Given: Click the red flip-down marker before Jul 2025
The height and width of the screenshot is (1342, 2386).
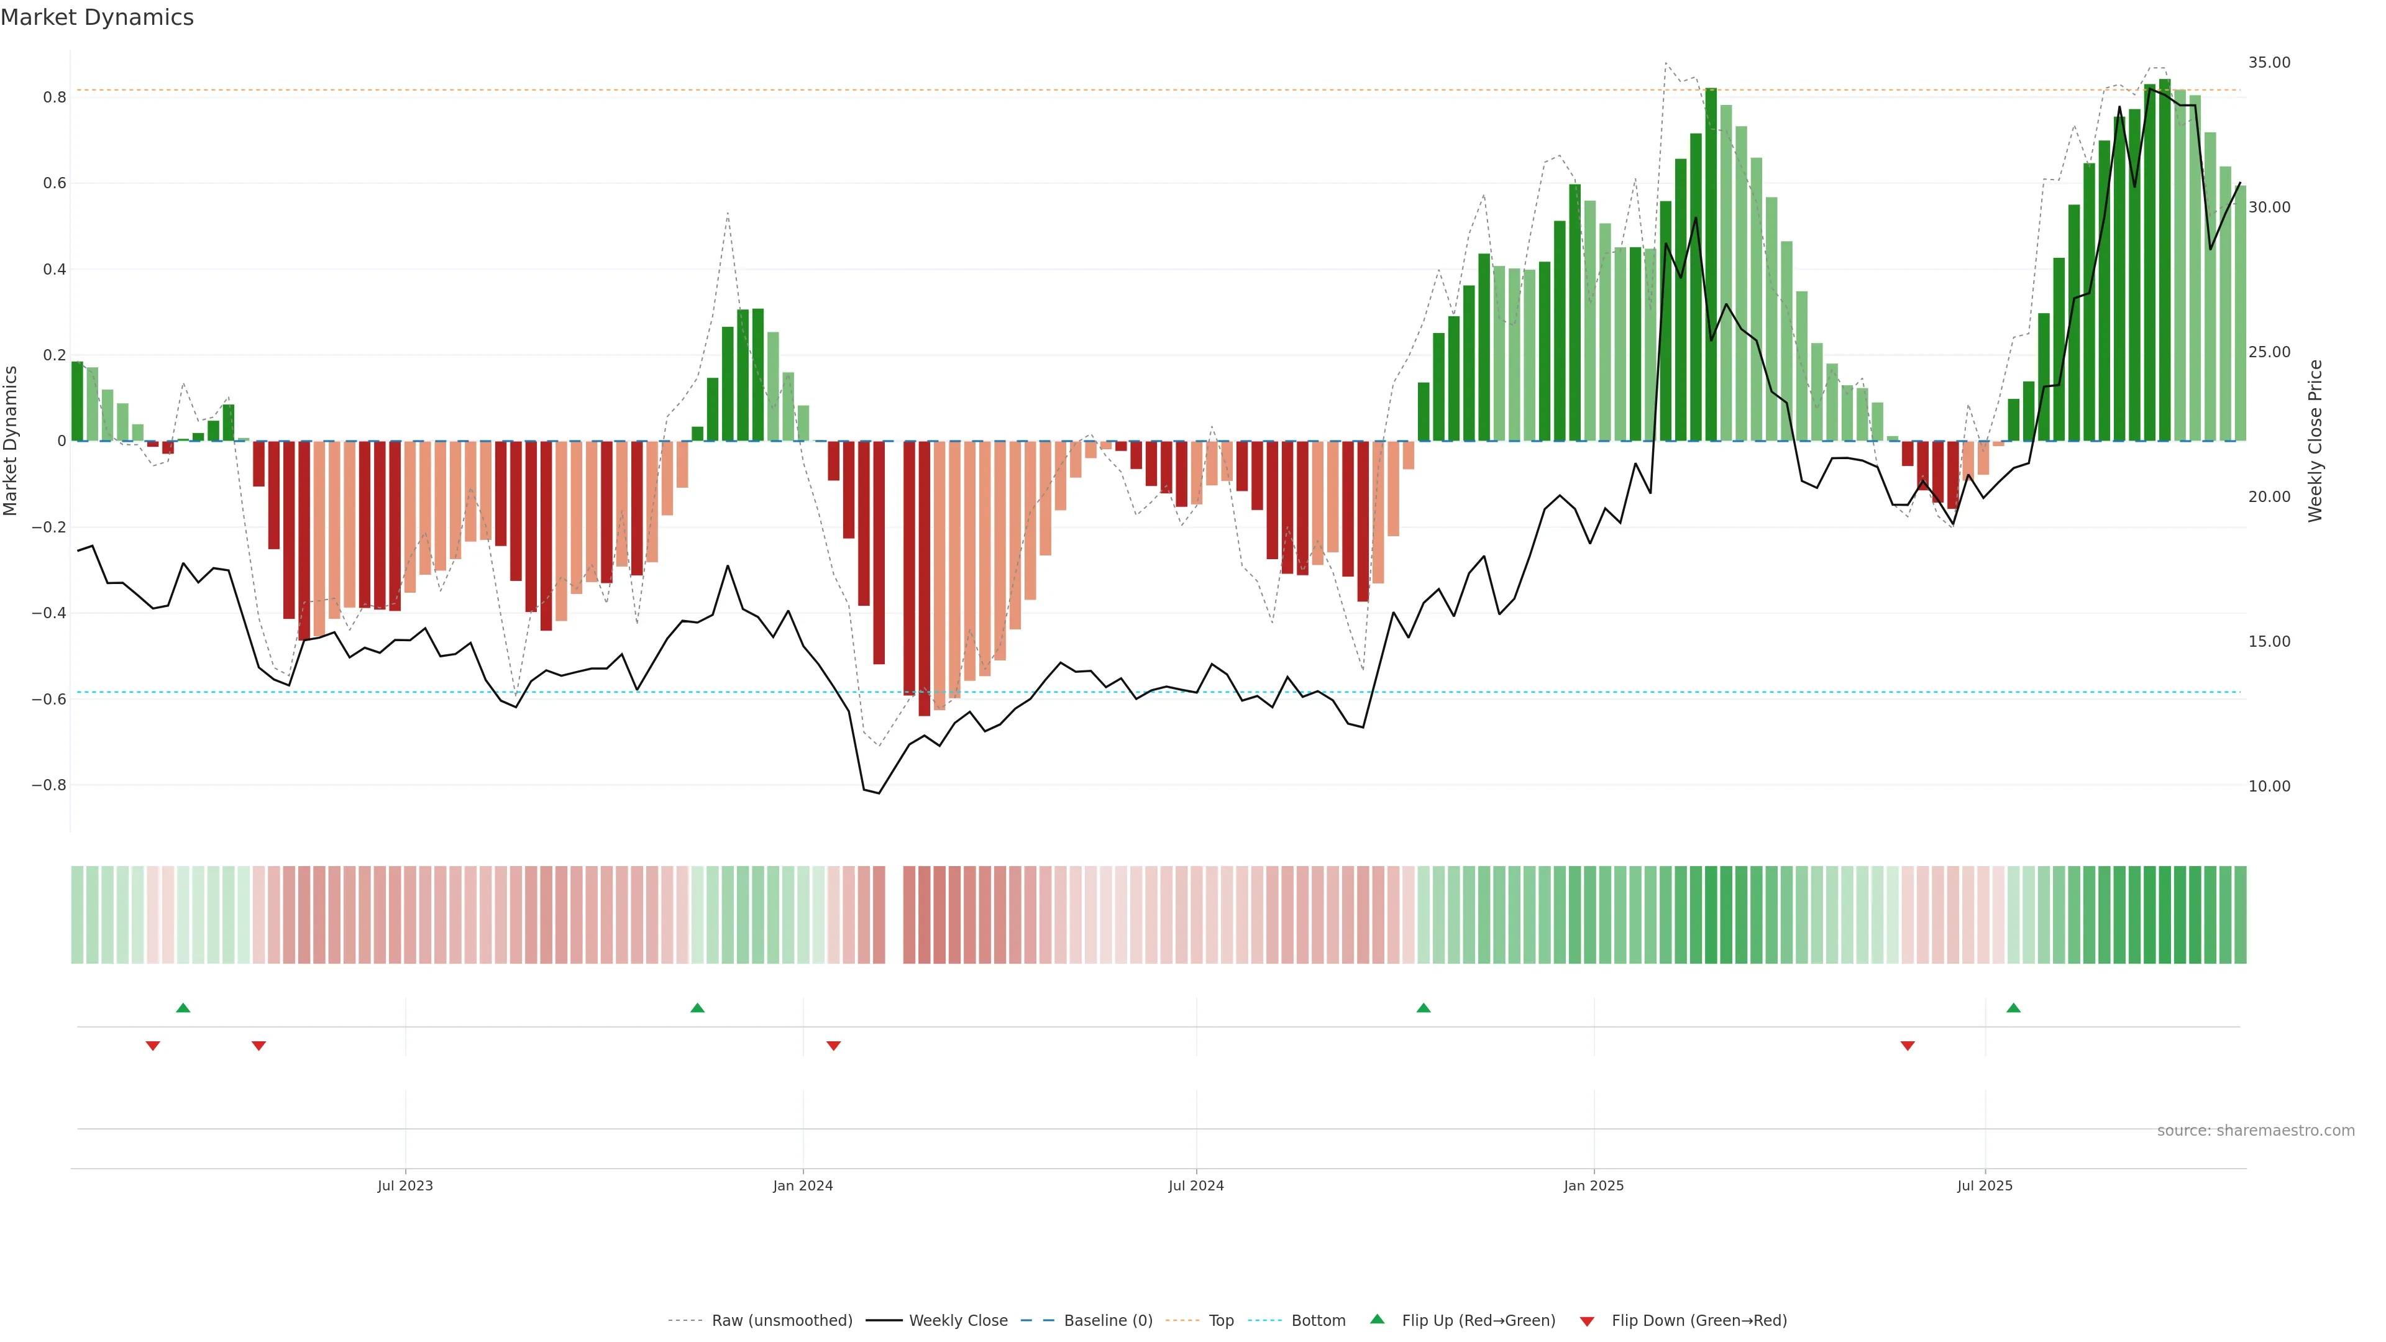Looking at the screenshot, I should click(x=1907, y=1046).
